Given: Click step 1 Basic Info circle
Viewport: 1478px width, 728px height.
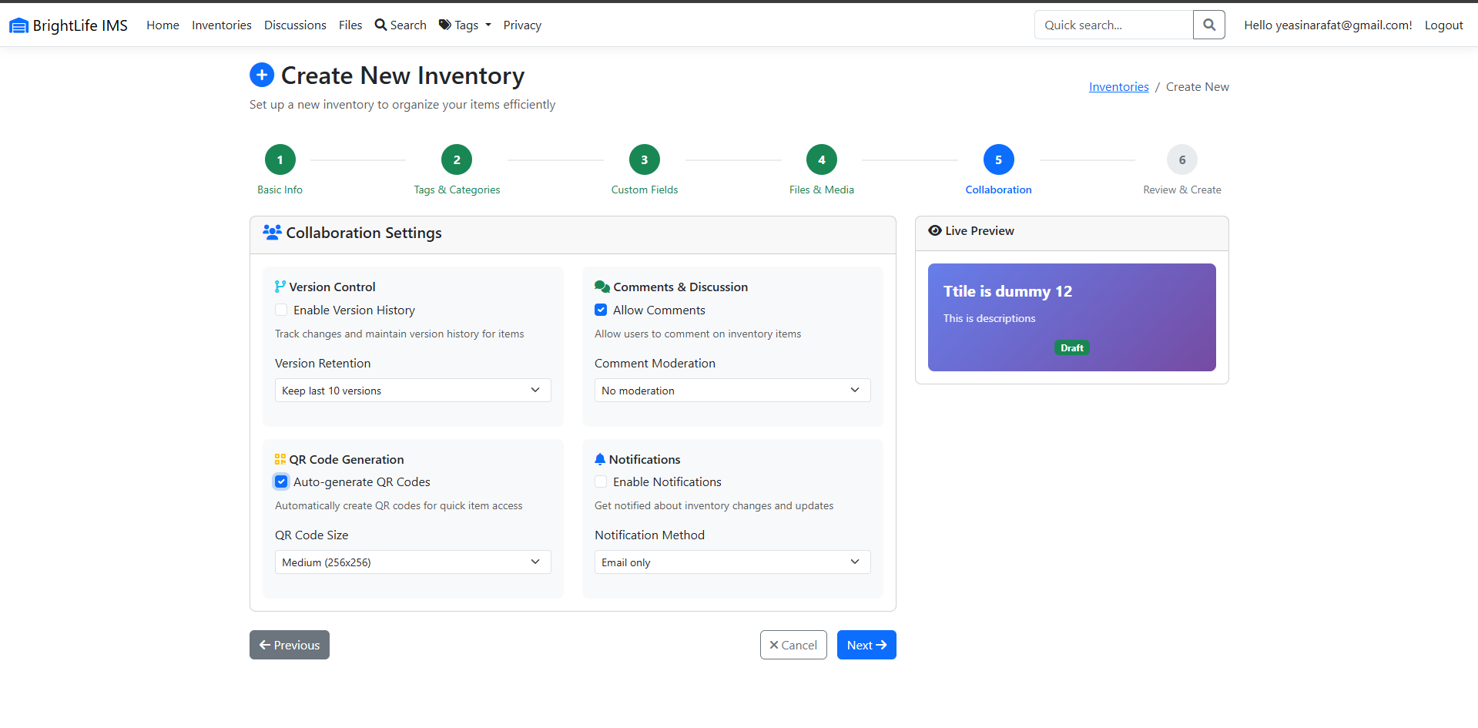Looking at the screenshot, I should coord(280,160).
